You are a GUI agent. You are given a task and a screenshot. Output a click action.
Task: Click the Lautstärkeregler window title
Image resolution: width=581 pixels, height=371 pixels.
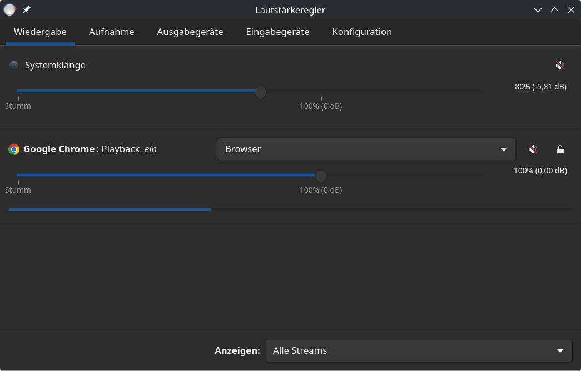(x=290, y=10)
